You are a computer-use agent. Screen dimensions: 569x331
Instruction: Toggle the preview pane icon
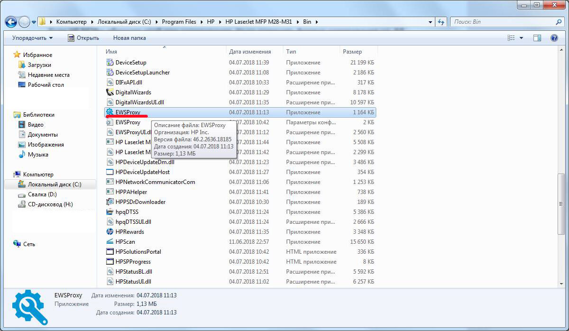pos(537,38)
